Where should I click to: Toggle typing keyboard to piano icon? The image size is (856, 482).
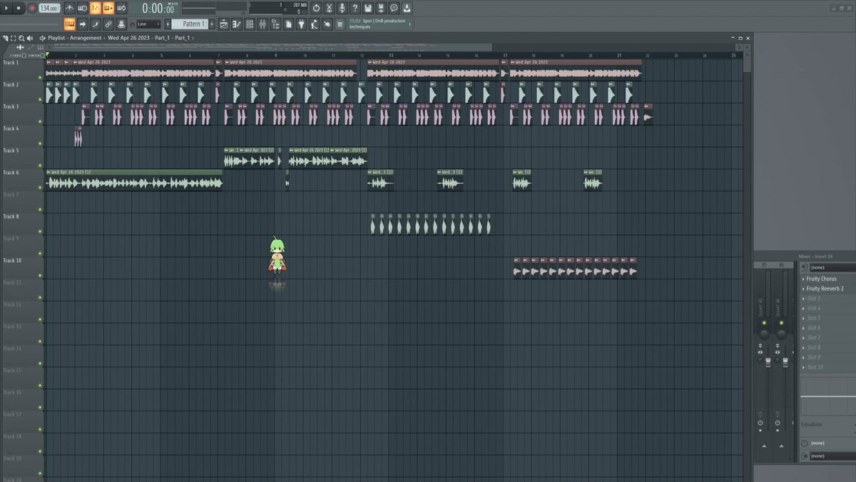69,24
